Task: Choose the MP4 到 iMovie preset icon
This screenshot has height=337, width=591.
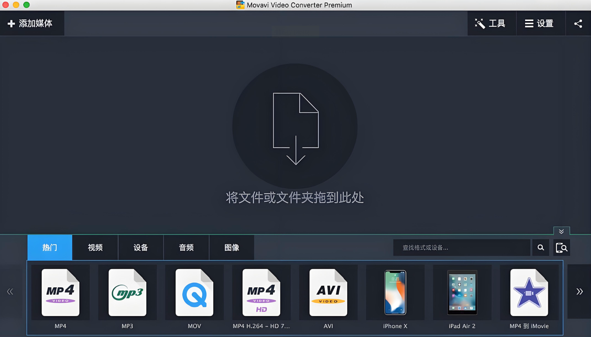Action: coord(529,292)
